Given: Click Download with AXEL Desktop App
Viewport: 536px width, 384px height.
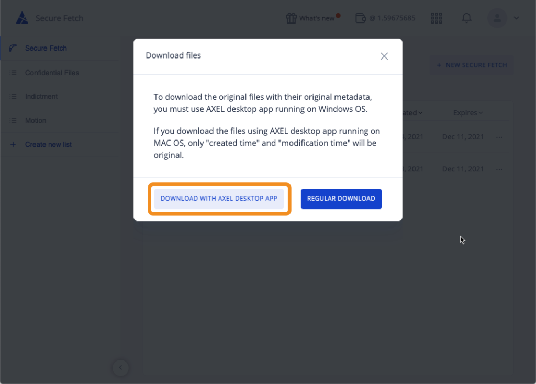Looking at the screenshot, I should pos(219,199).
